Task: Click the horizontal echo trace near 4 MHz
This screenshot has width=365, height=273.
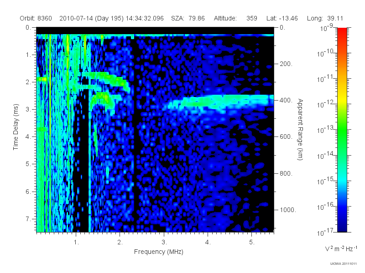Action: point(219,101)
